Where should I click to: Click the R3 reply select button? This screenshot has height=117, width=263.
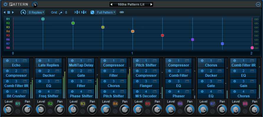pyautogui.click(x=83, y=104)
